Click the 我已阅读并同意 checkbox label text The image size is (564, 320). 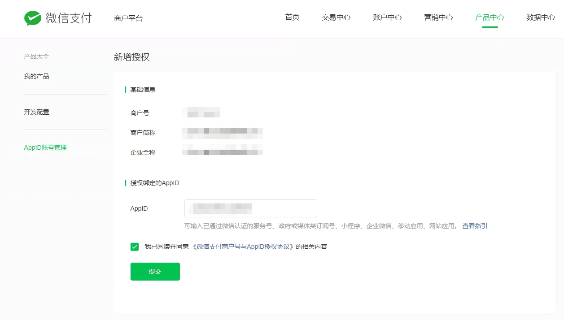(166, 246)
